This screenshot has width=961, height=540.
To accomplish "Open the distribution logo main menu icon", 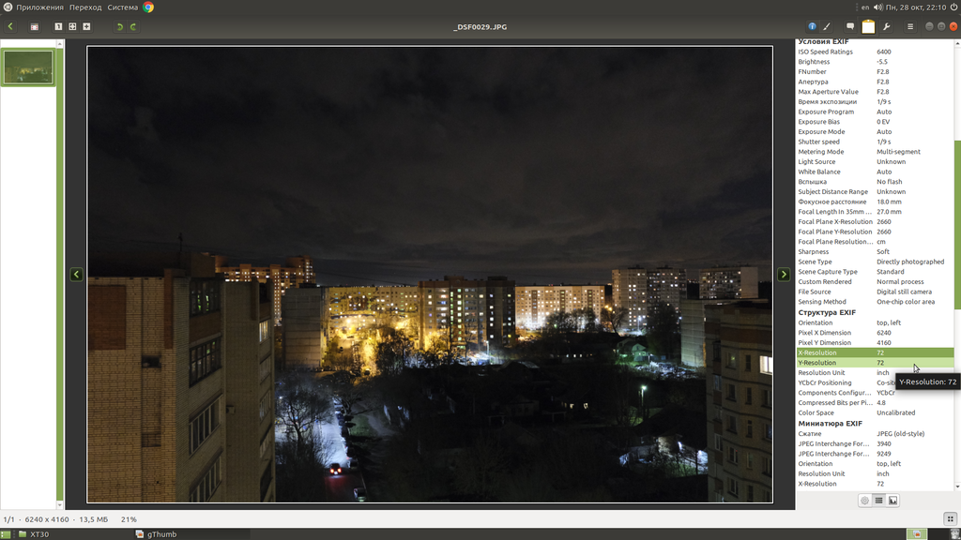I will pyautogui.click(x=8, y=7).
